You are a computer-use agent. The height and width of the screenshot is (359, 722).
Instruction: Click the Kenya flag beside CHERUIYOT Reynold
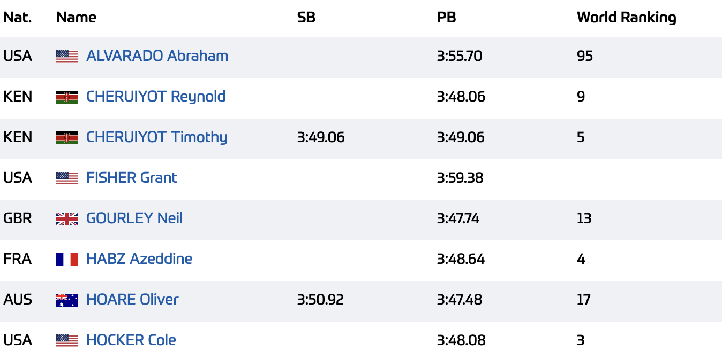(x=67, y=97)
